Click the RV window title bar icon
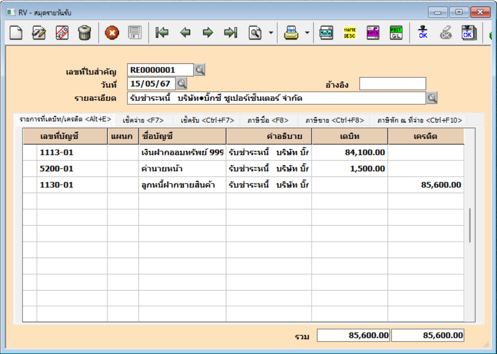 point(11,12)
